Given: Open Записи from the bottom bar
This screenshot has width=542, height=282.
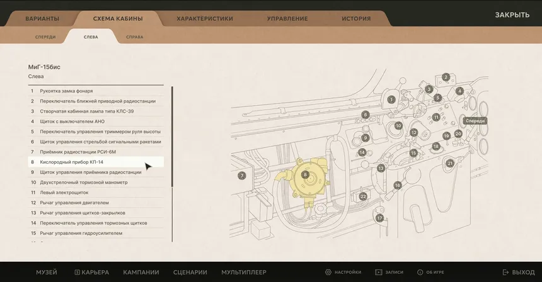Looking at the screenshot, I should point(389,272).
